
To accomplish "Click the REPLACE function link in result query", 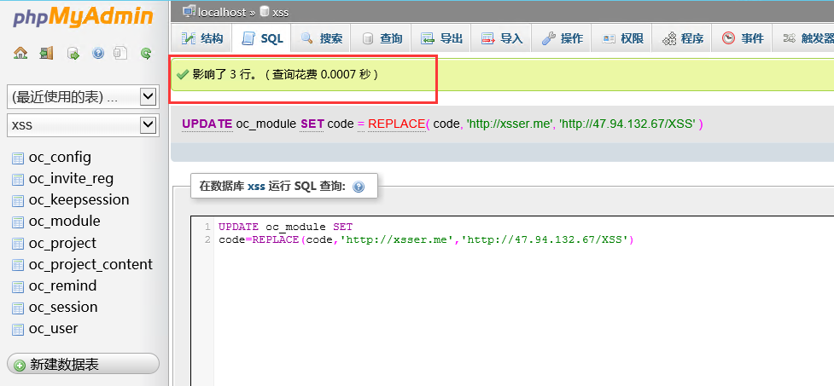I will pyautogui.click(x=396, y=124).
